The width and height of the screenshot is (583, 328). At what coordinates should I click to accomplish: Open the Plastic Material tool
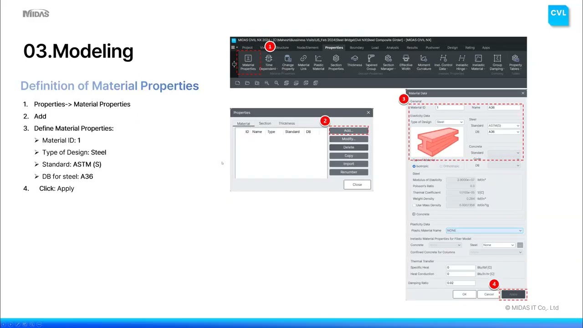click(318, 62)
